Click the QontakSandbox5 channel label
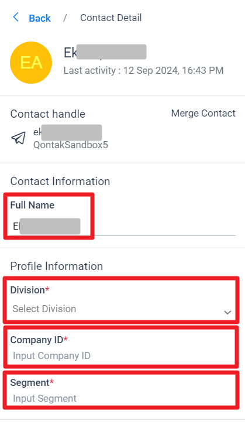 coord(71,145)
